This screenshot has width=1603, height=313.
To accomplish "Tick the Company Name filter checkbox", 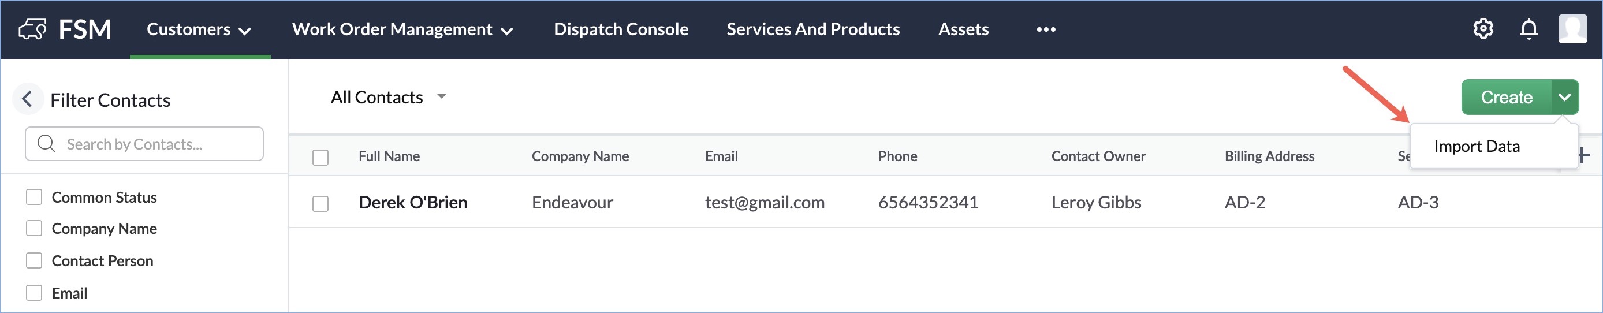I will 34,228.
